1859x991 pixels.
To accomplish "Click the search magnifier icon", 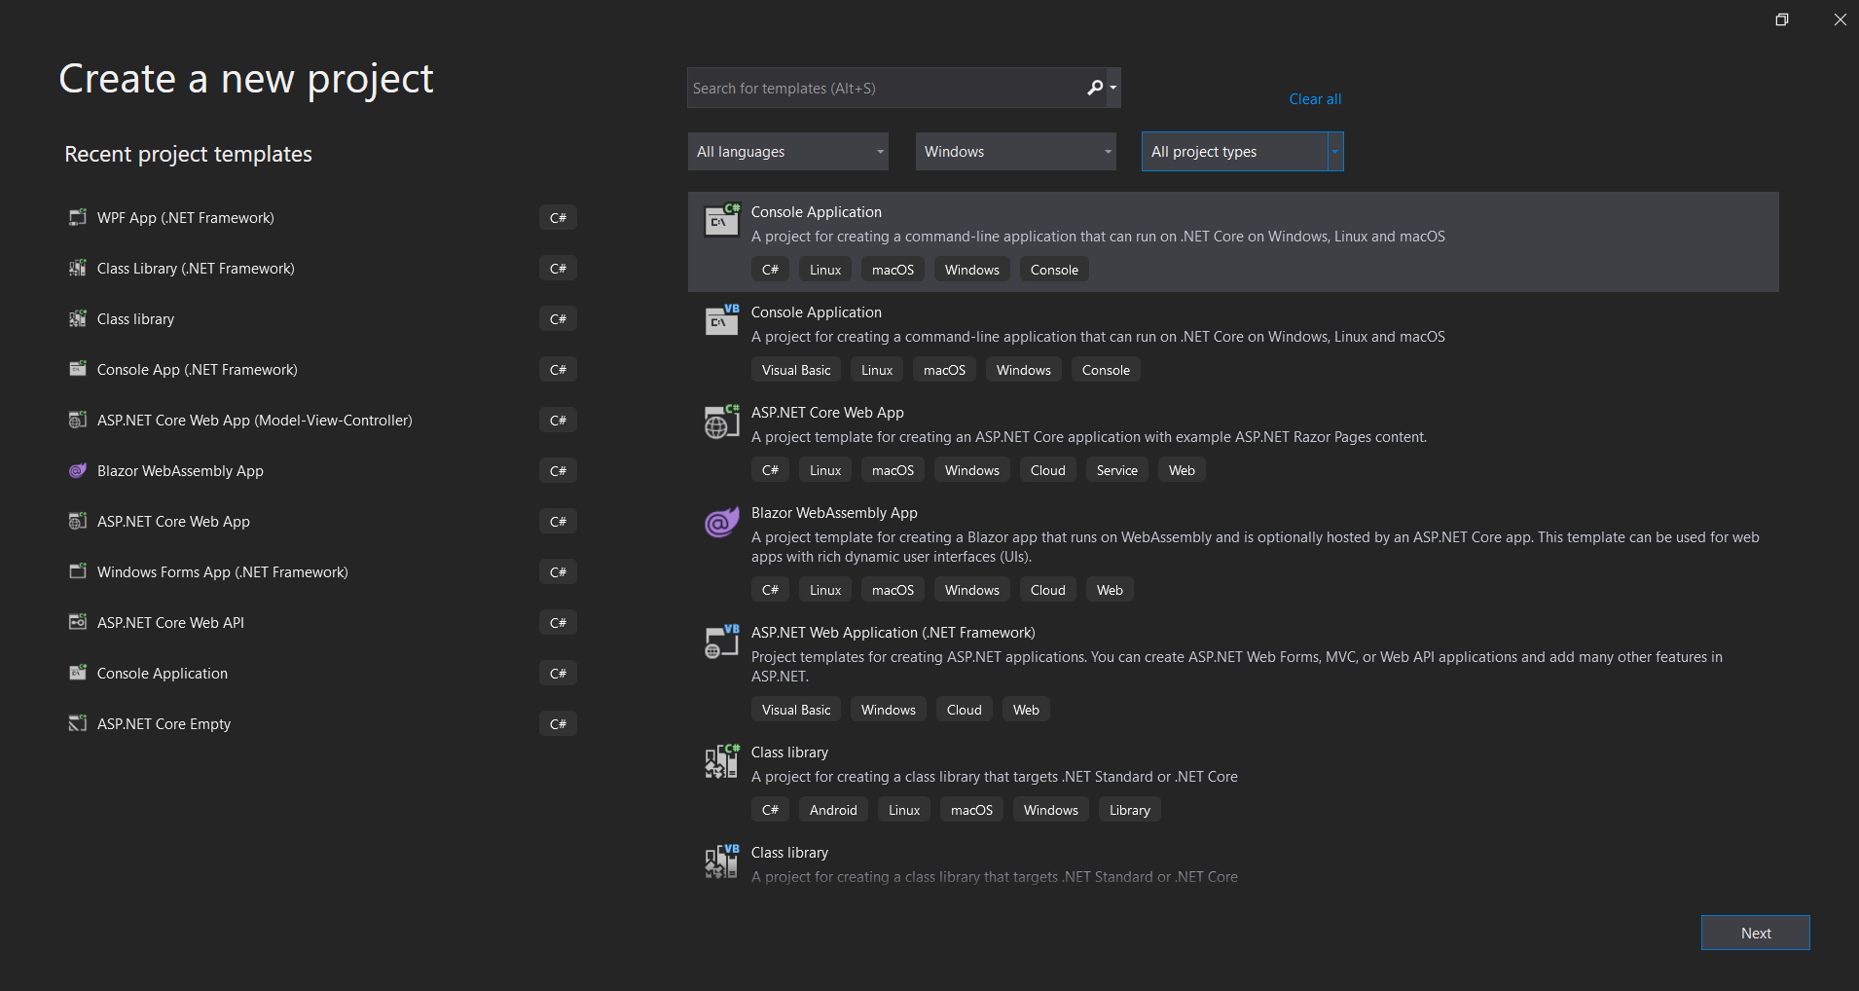I will (1095, 88).
